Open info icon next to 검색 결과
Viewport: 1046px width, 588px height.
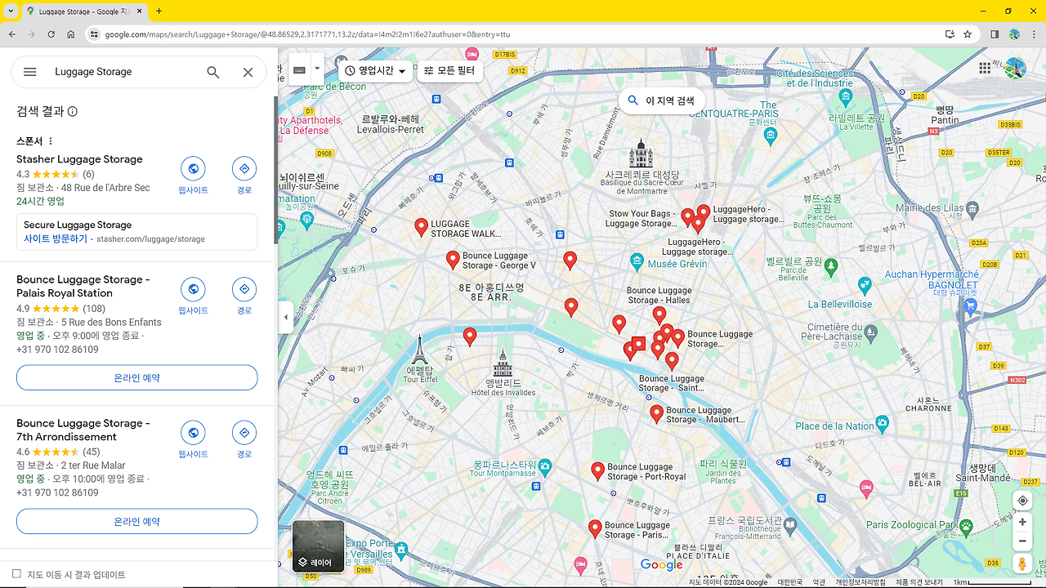click(73, 112)
